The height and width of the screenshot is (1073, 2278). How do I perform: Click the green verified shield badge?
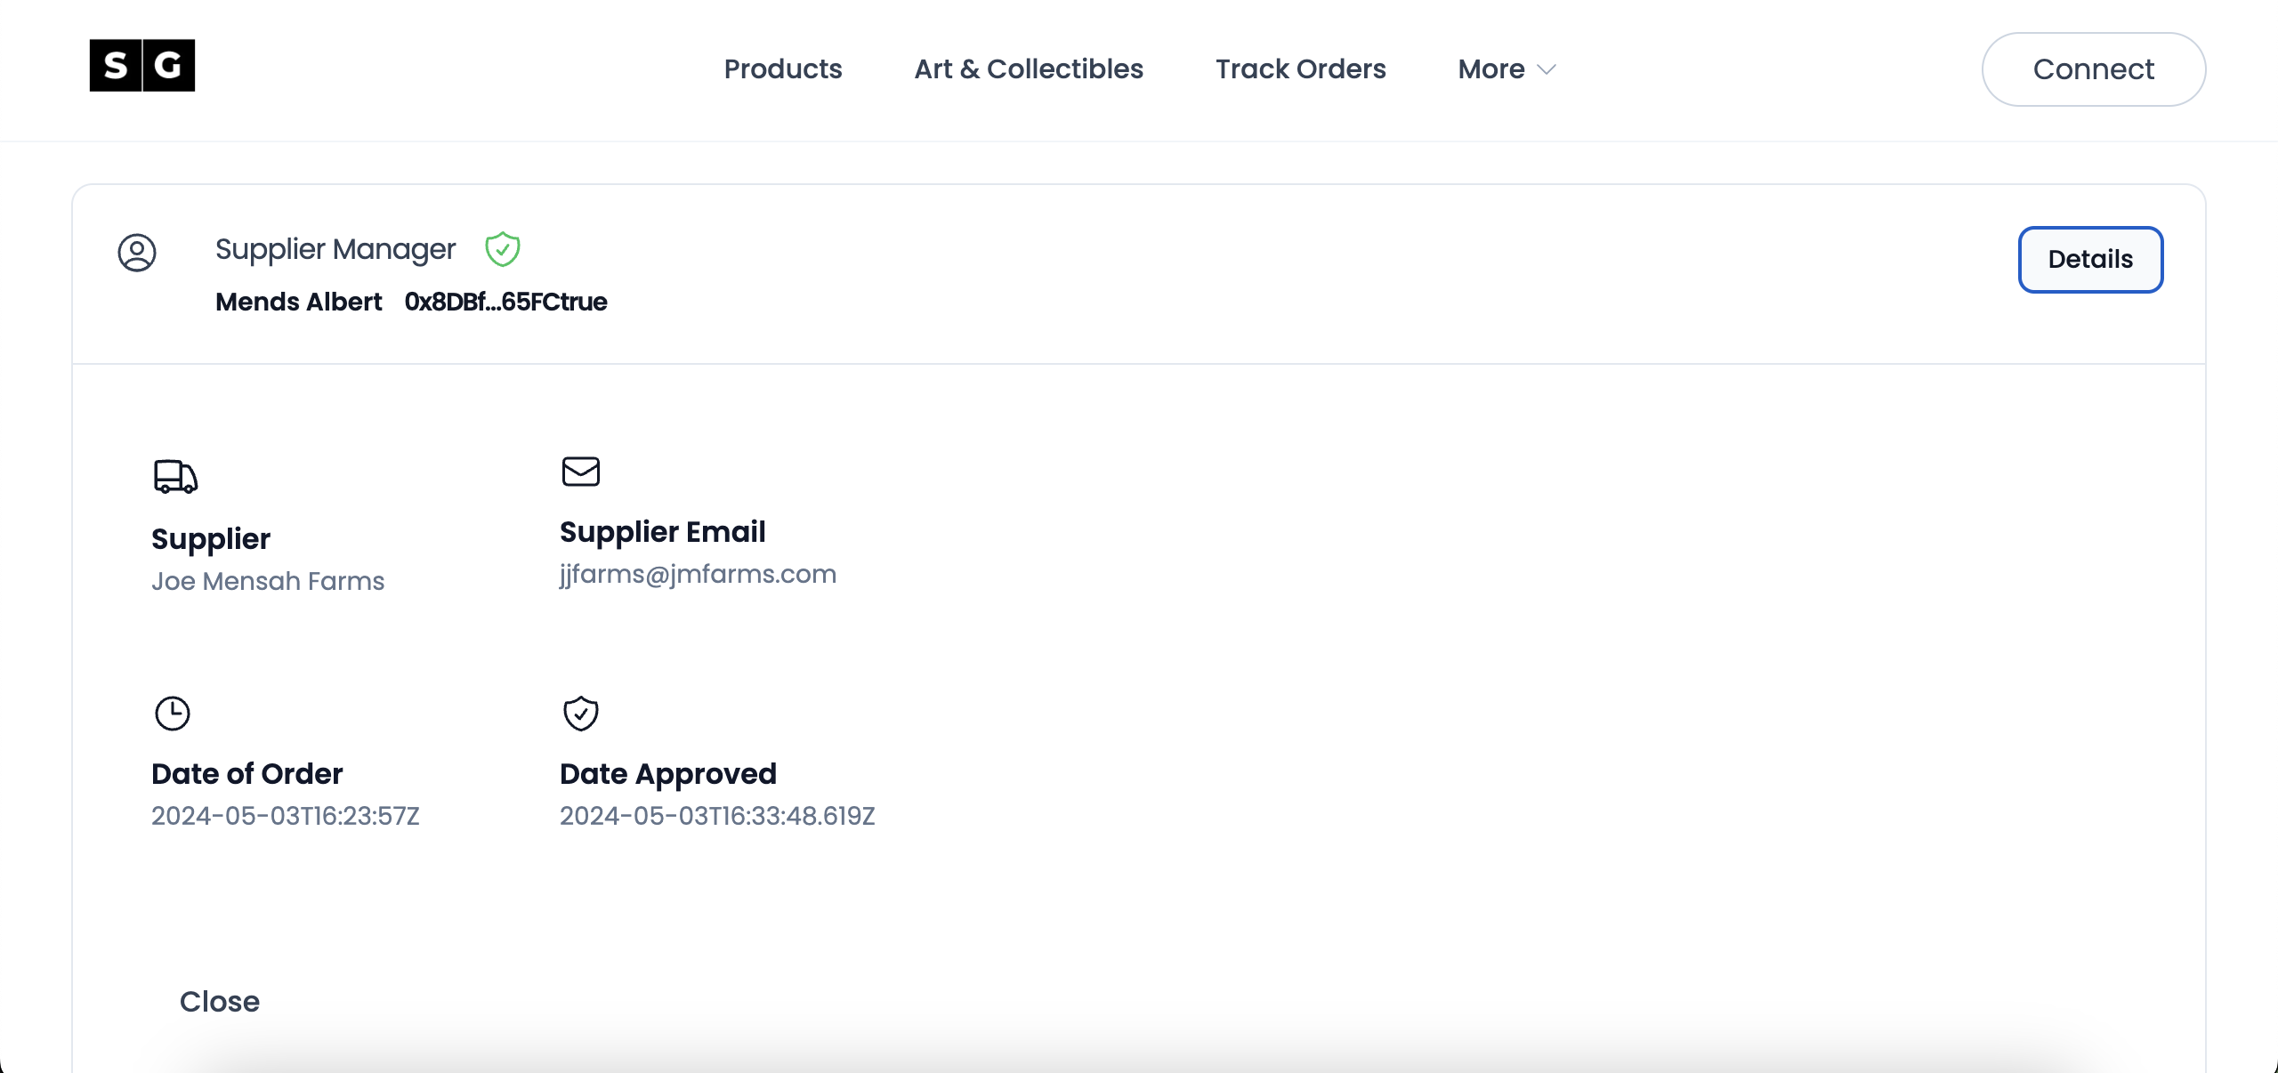[x=503, y=249]
